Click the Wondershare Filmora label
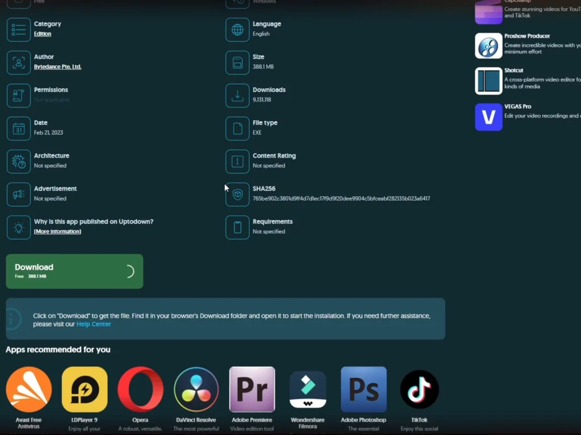Screen dimensions: 581x435 [x=308, y=423]
